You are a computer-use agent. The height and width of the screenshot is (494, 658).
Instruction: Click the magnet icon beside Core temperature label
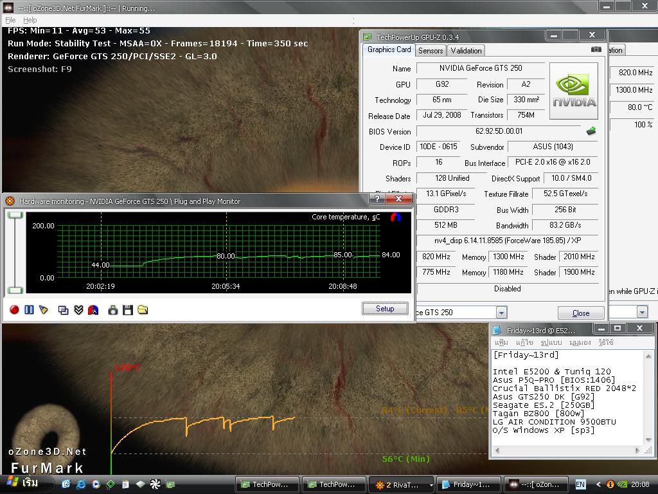(x=396, y=217)
